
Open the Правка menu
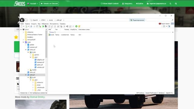(x=27, y=24)
